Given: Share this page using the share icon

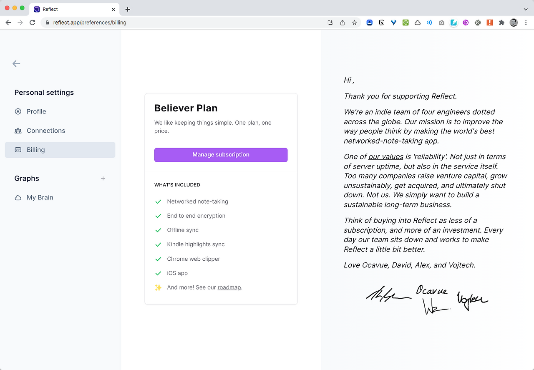Looking at the screenshot, I should tap(343, 23).
